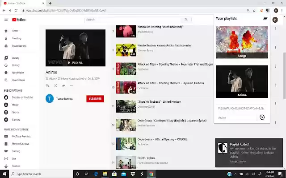Open options dots for Linked Horizon row
Image resolution: width=286 pixels, height=178 pixels.
tap(275, 104)
